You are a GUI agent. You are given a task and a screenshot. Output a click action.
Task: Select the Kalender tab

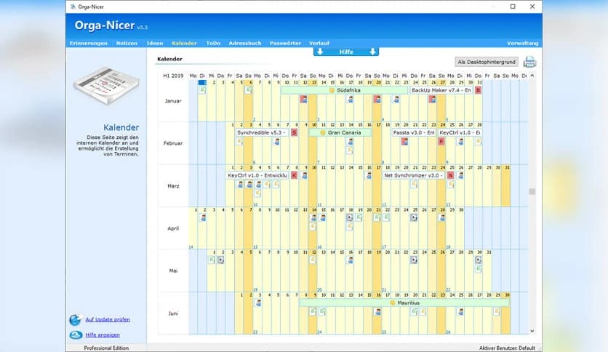tap(184, 43)
